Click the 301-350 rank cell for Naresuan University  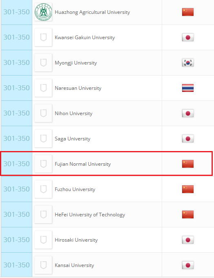[16, 88]
